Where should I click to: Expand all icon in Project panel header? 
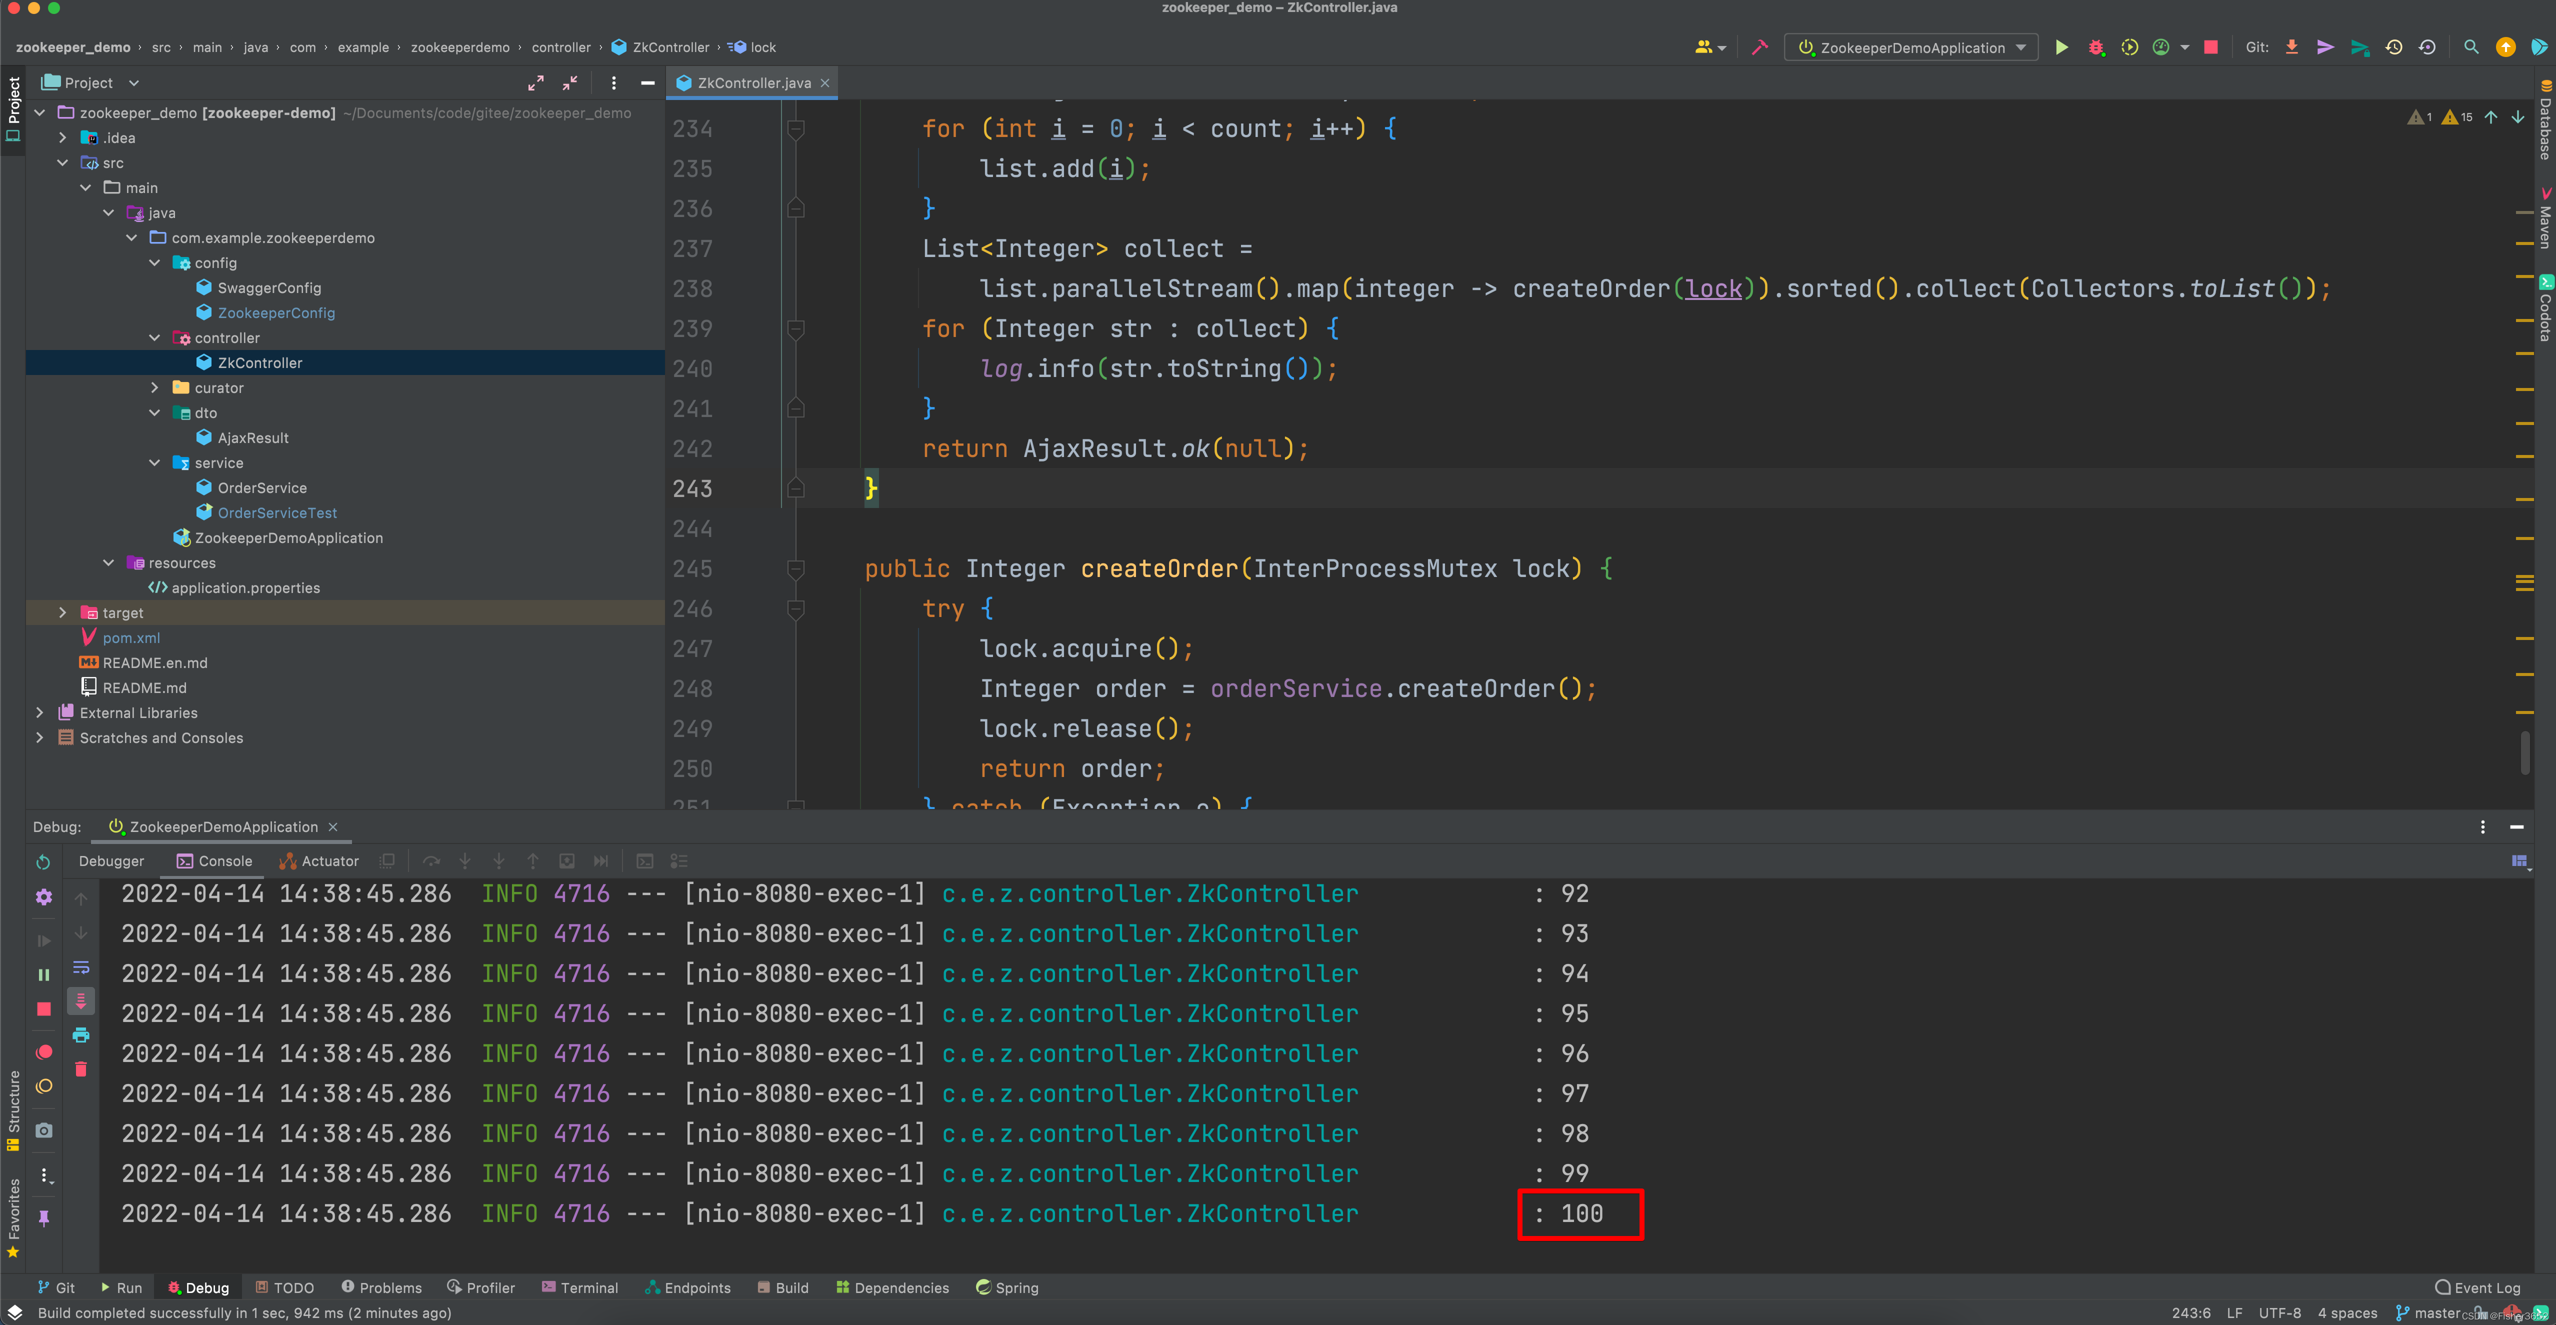point(536,83)
